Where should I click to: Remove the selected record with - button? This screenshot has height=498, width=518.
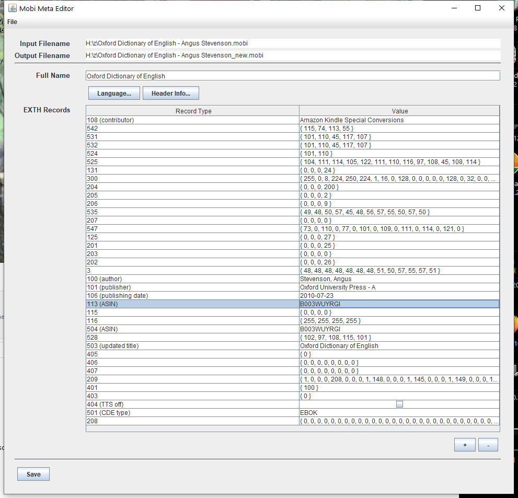pos(488,445)
